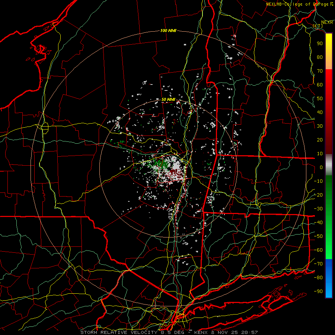Viewport: 335px width, 335px height.
Task: Click the -70 scale value
Action: pyautogui.click(x=318, y=264)
